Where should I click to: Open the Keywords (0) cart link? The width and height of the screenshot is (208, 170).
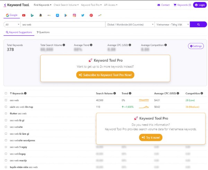click(x=182, y=5)
